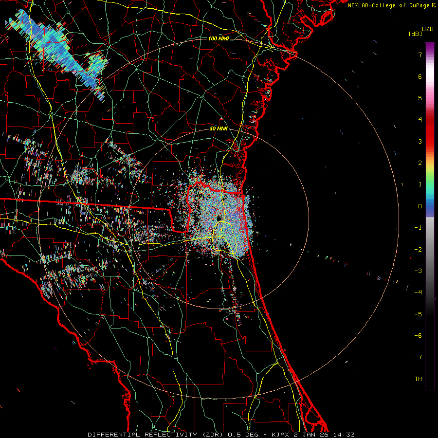Click the 1 value on the color scale
The height and width of the screenshot is (438, 438).
coord(420,184)
